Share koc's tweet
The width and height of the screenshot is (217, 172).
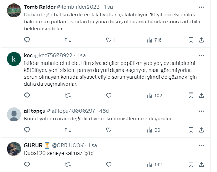pyautogui.click(x=201, y=95)
